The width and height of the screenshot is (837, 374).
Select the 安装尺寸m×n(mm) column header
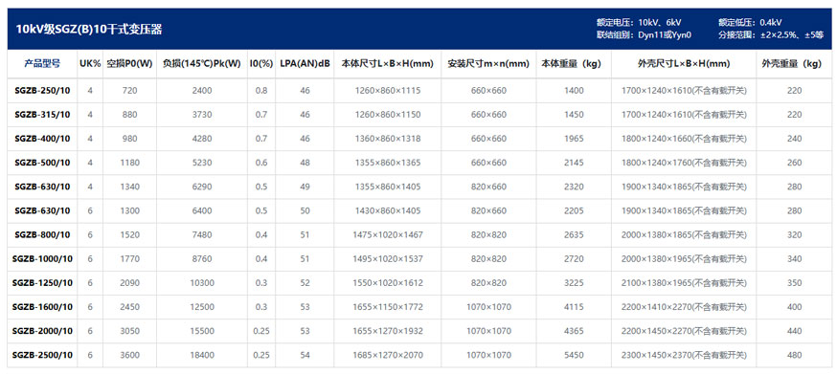488,64
